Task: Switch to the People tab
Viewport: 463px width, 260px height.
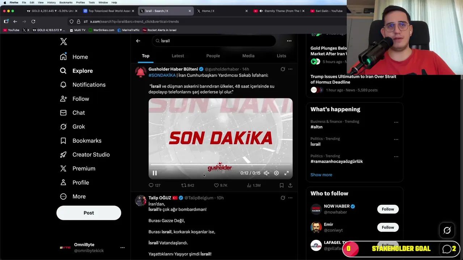Action: coord(213,56)
